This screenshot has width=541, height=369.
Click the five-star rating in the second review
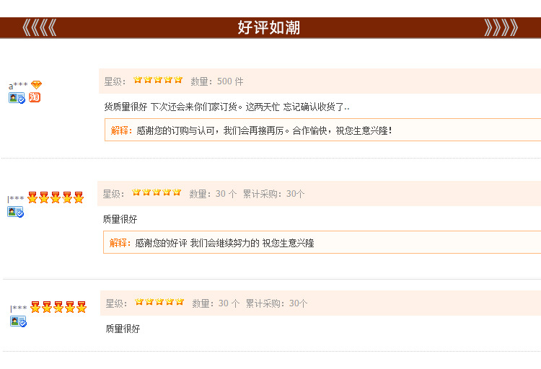click(x=157, y=192)
